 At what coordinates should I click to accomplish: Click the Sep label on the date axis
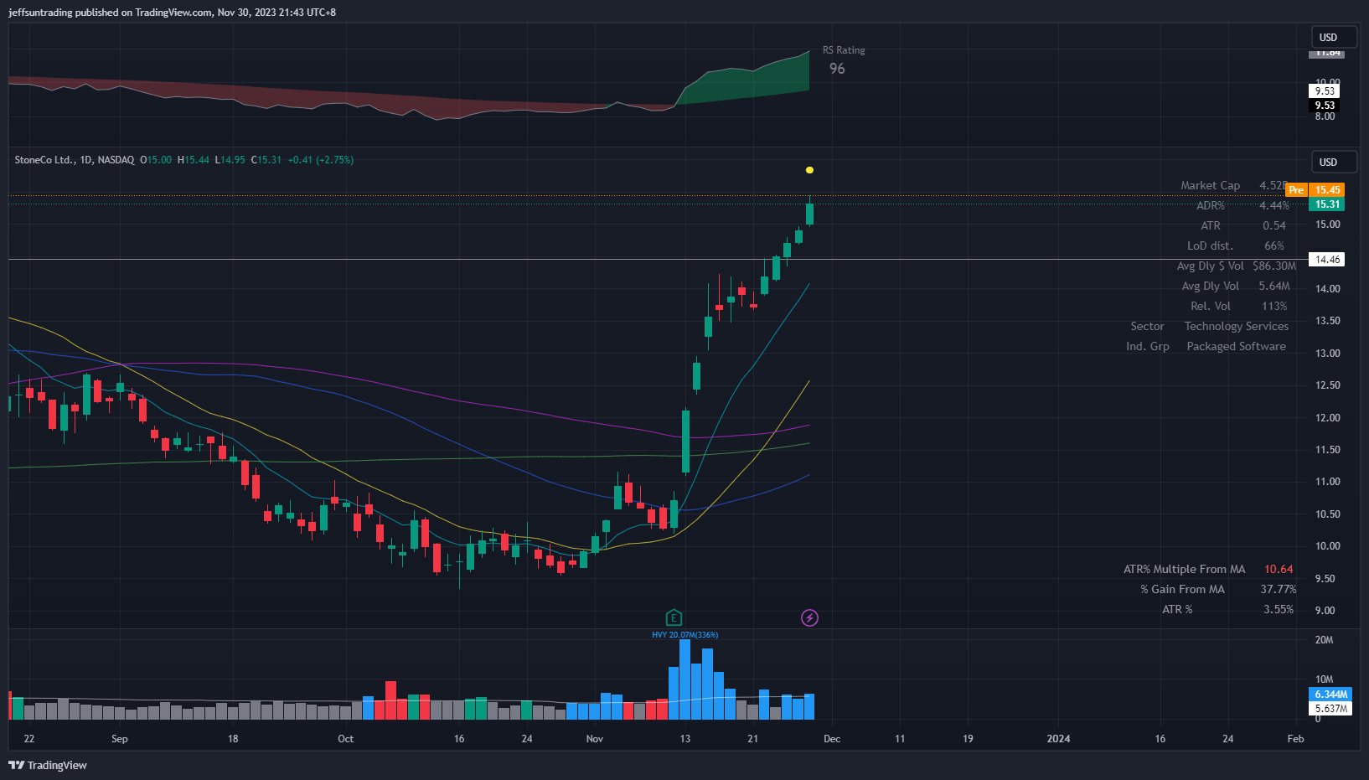[x=120, y=739]
